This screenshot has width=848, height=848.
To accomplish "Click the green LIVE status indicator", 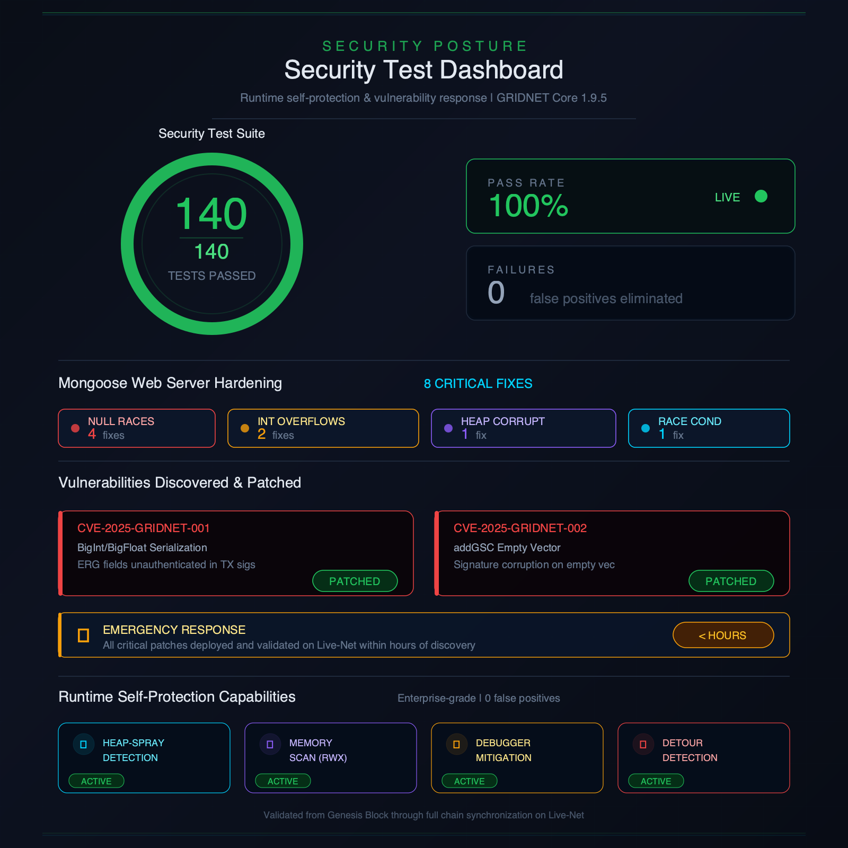I will [761, 197].
